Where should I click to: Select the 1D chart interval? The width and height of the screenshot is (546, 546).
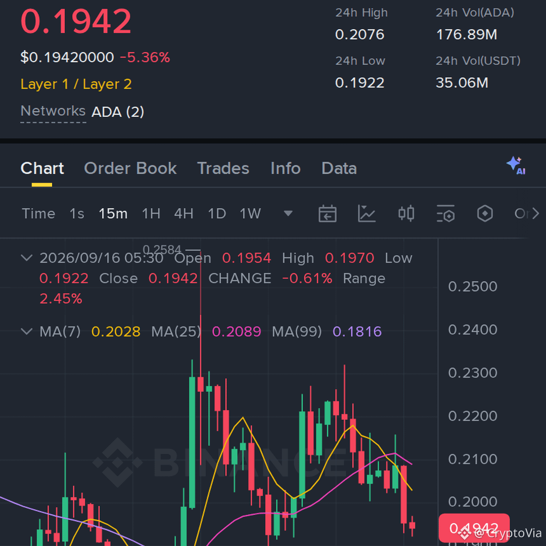pyautogui.click(x=217, y=213)
